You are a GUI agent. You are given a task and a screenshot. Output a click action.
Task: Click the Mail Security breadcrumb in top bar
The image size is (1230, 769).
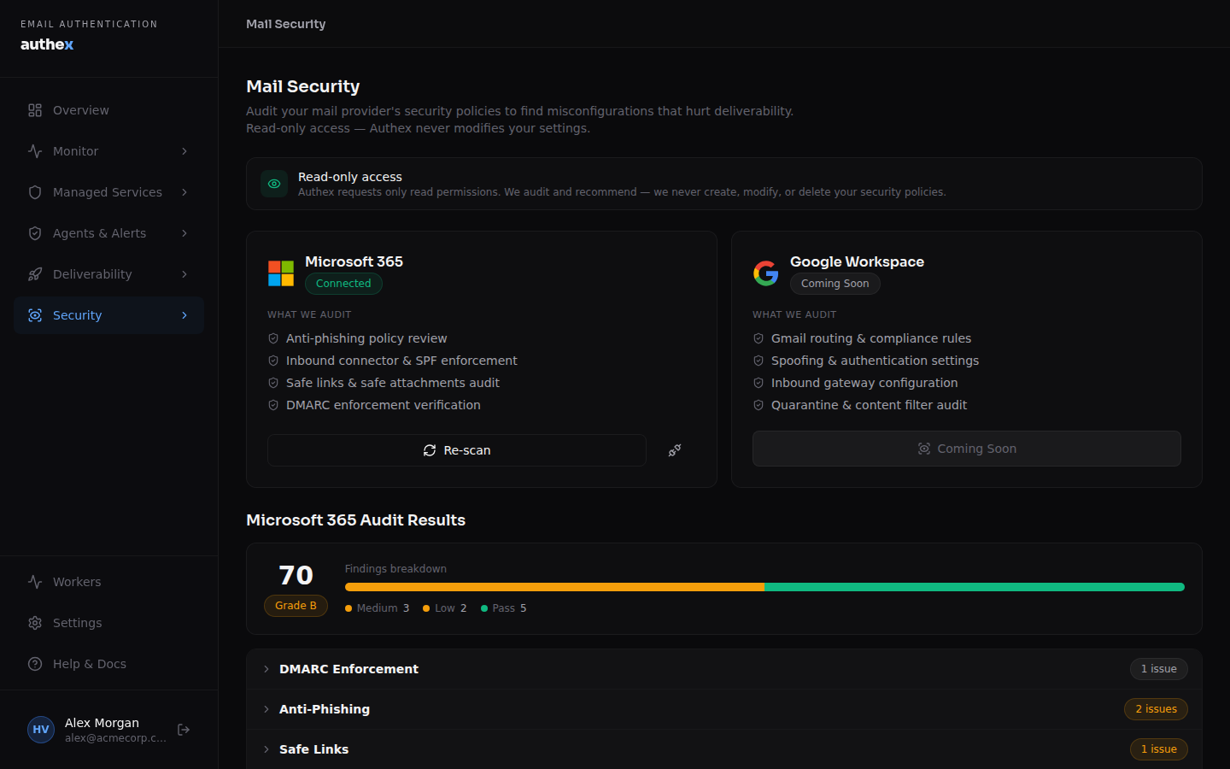click(x=286, y=24)
